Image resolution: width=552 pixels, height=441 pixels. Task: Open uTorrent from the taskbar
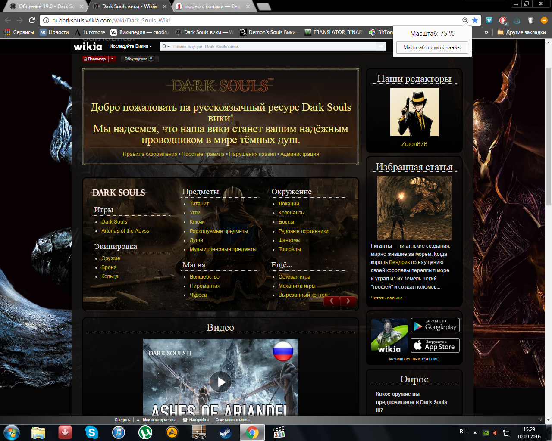(145, 432)
